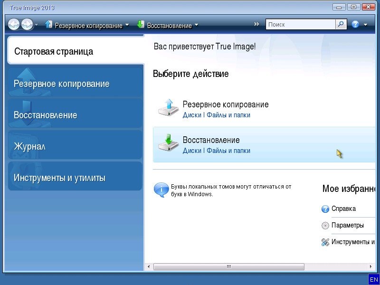Open the Журнал sidebar section

[75, 146]
